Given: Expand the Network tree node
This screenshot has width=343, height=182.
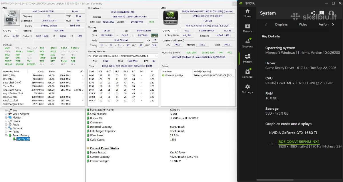Looking at the screenshot, I should pyautogui.click(x=6, y=128).
